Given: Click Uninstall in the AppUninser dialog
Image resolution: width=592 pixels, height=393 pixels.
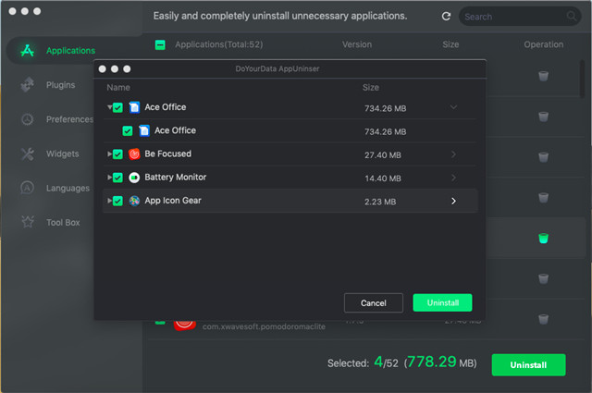Looking at the screenshot, I should (x=442, y=302).
